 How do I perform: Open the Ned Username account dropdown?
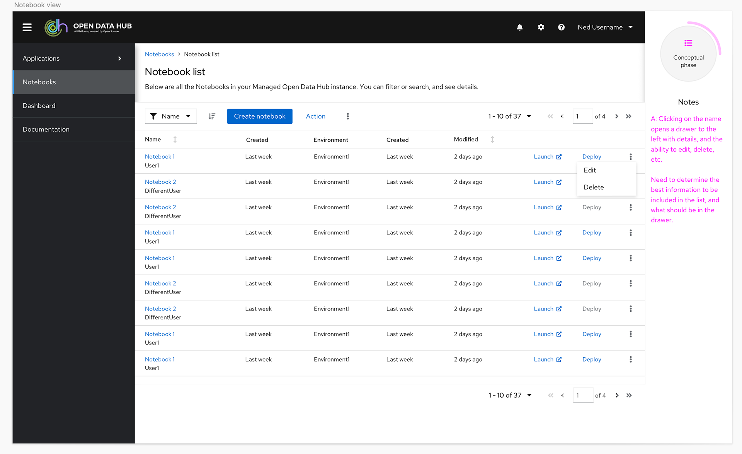pos(605,27)
